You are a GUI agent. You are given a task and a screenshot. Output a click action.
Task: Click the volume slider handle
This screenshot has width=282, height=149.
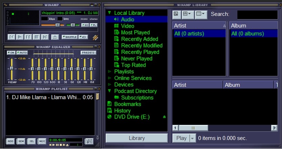[58, 25]
